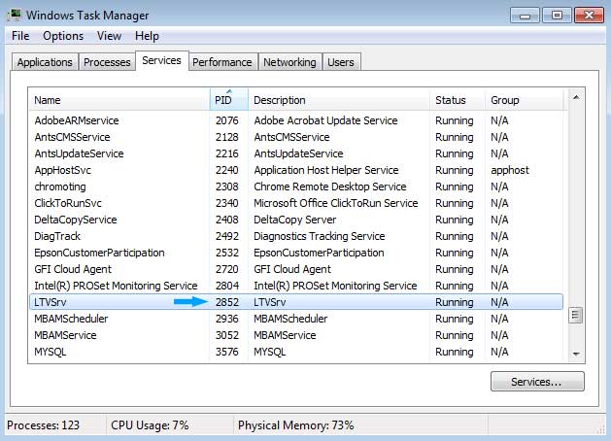
Task: Switch to the Performance tab
Action: [222, 62]
